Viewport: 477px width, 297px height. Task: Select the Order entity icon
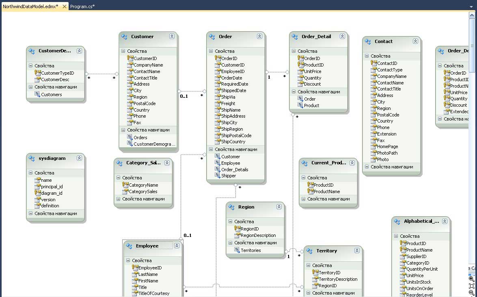[212, 37]
